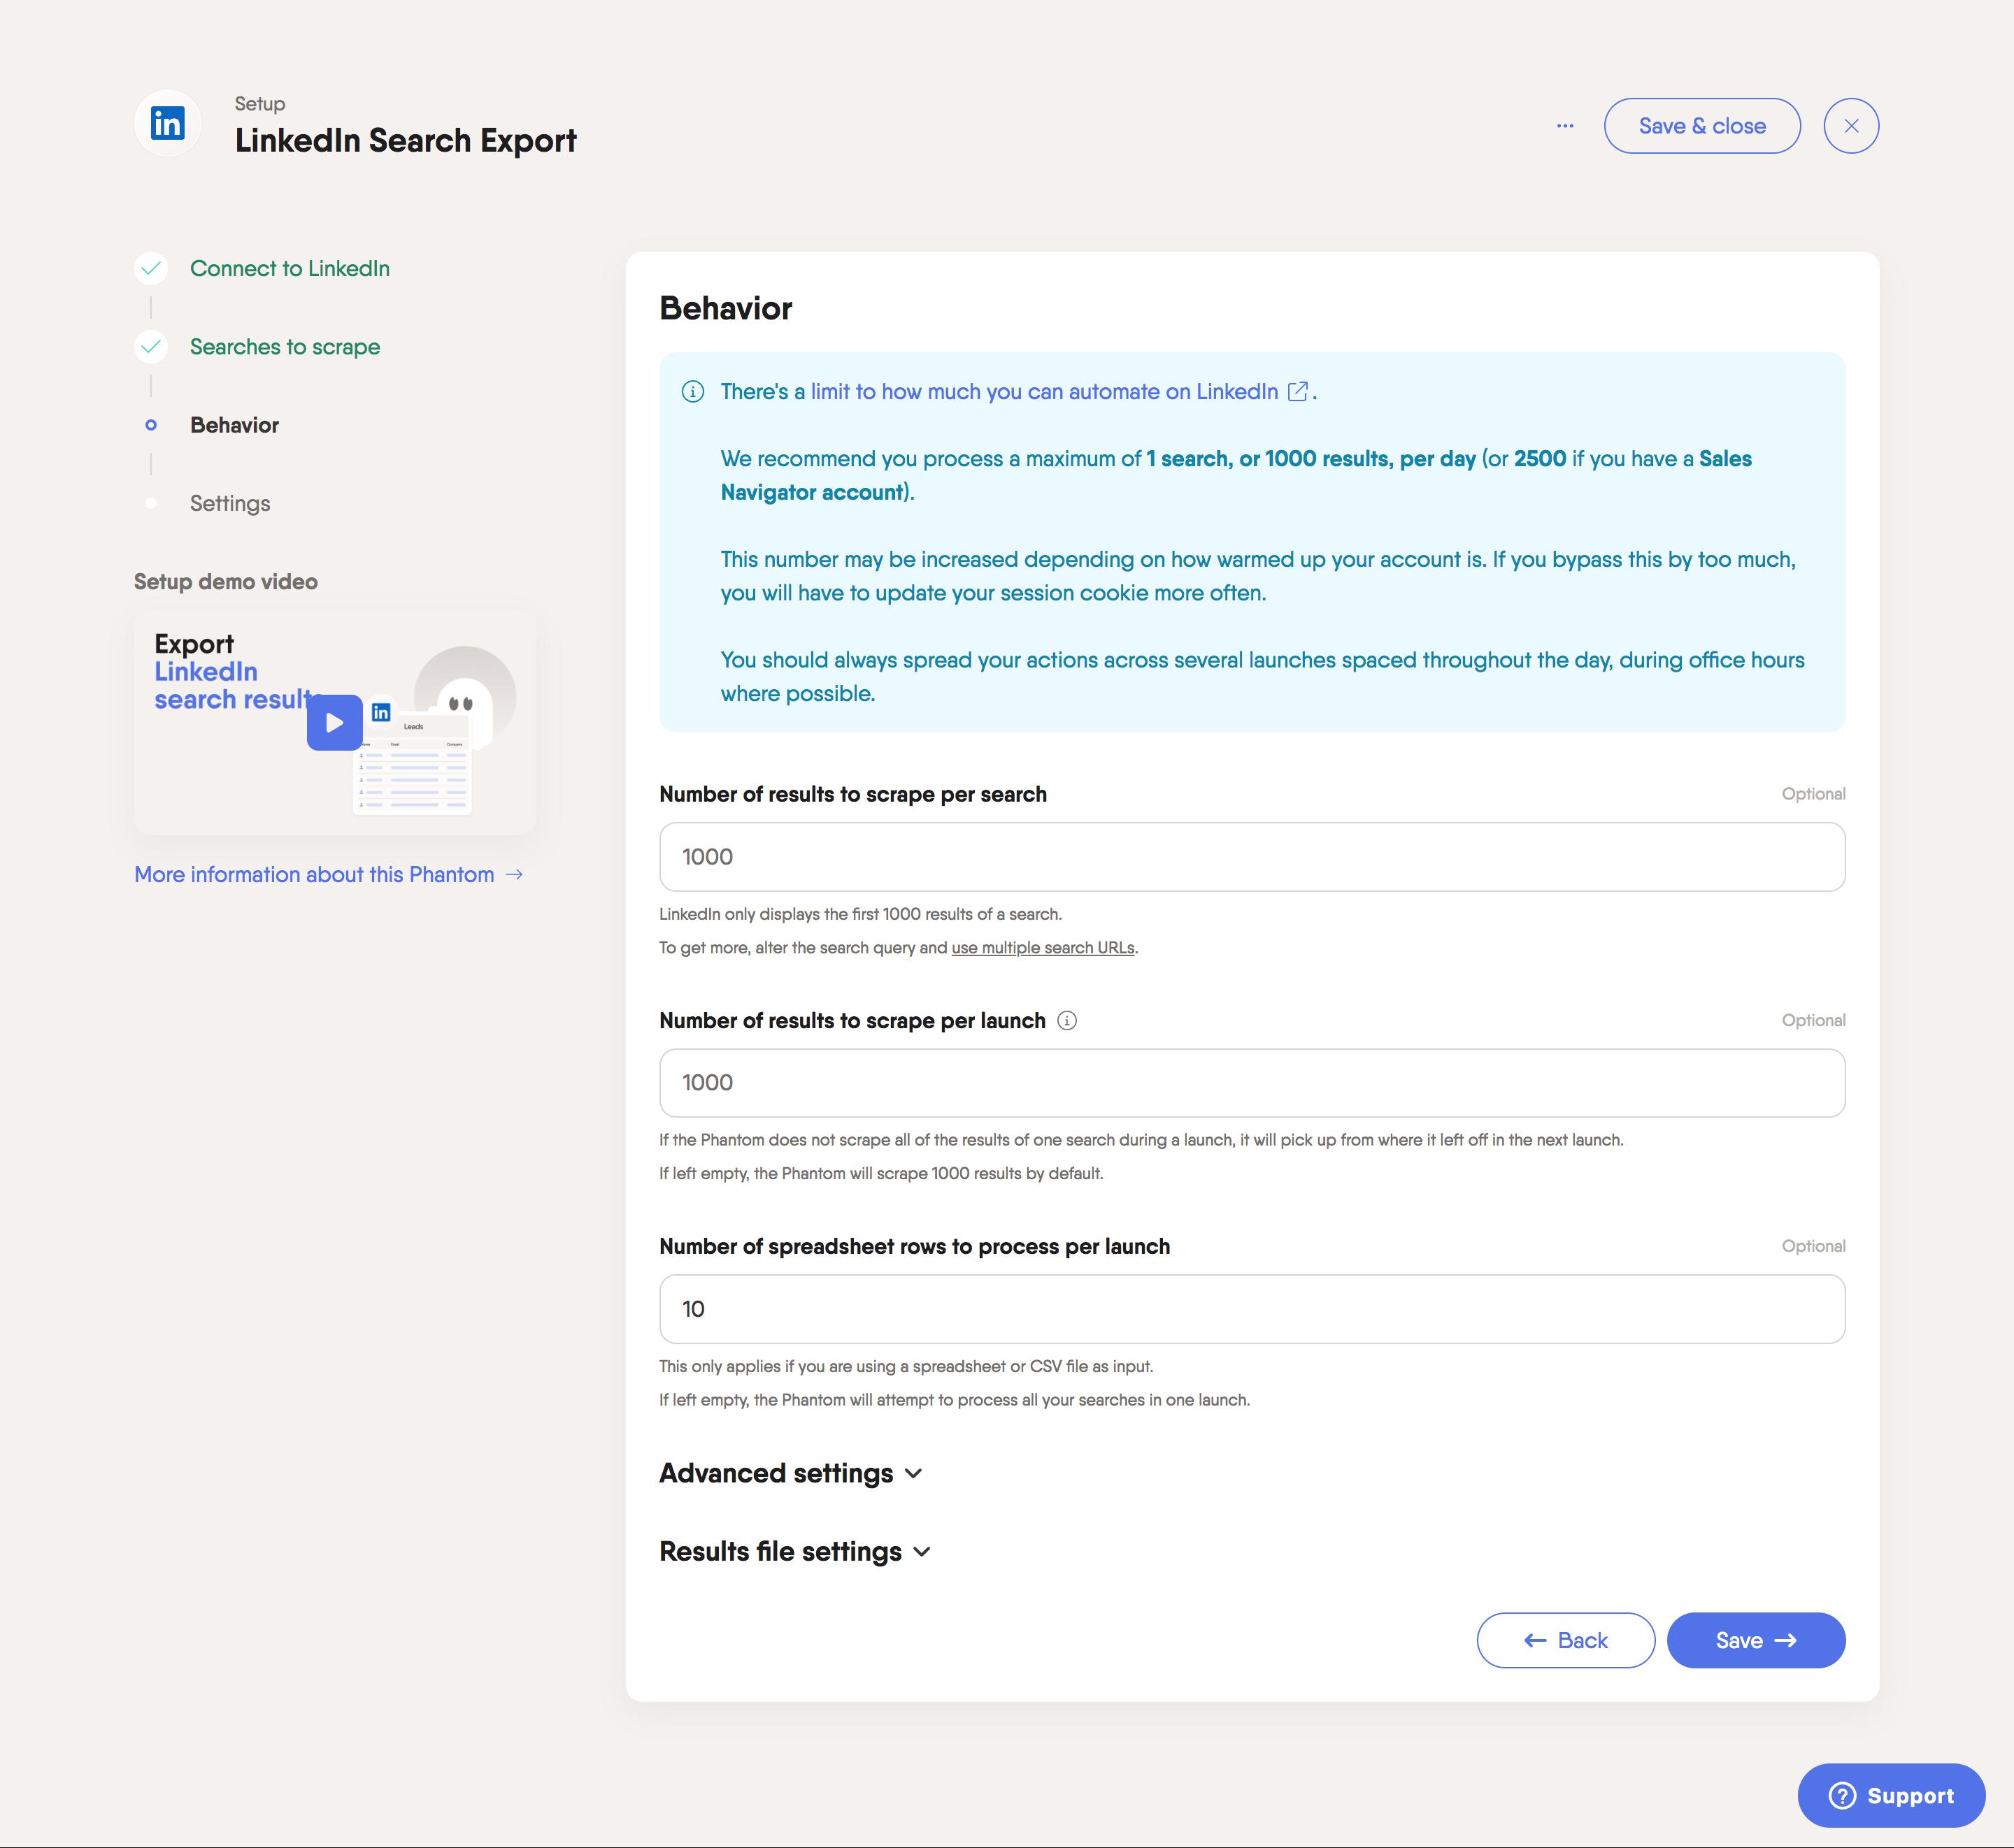This screenshot has height=1848, width=2014.
Task: Click Save & close button
Action: pos(1702,126)
